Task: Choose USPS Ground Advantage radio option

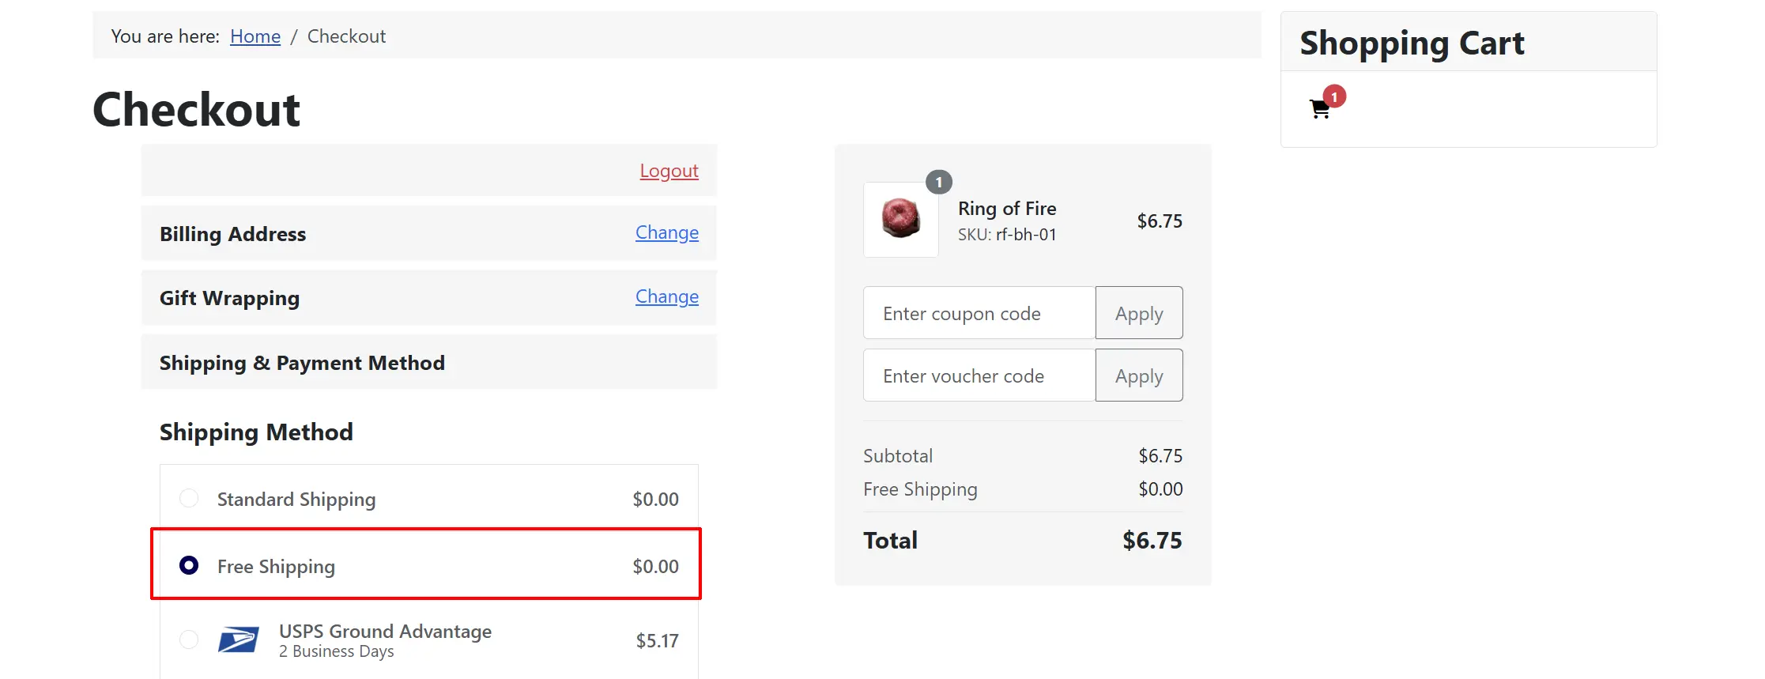Action: pyautogui.click(x=189, y=639)
